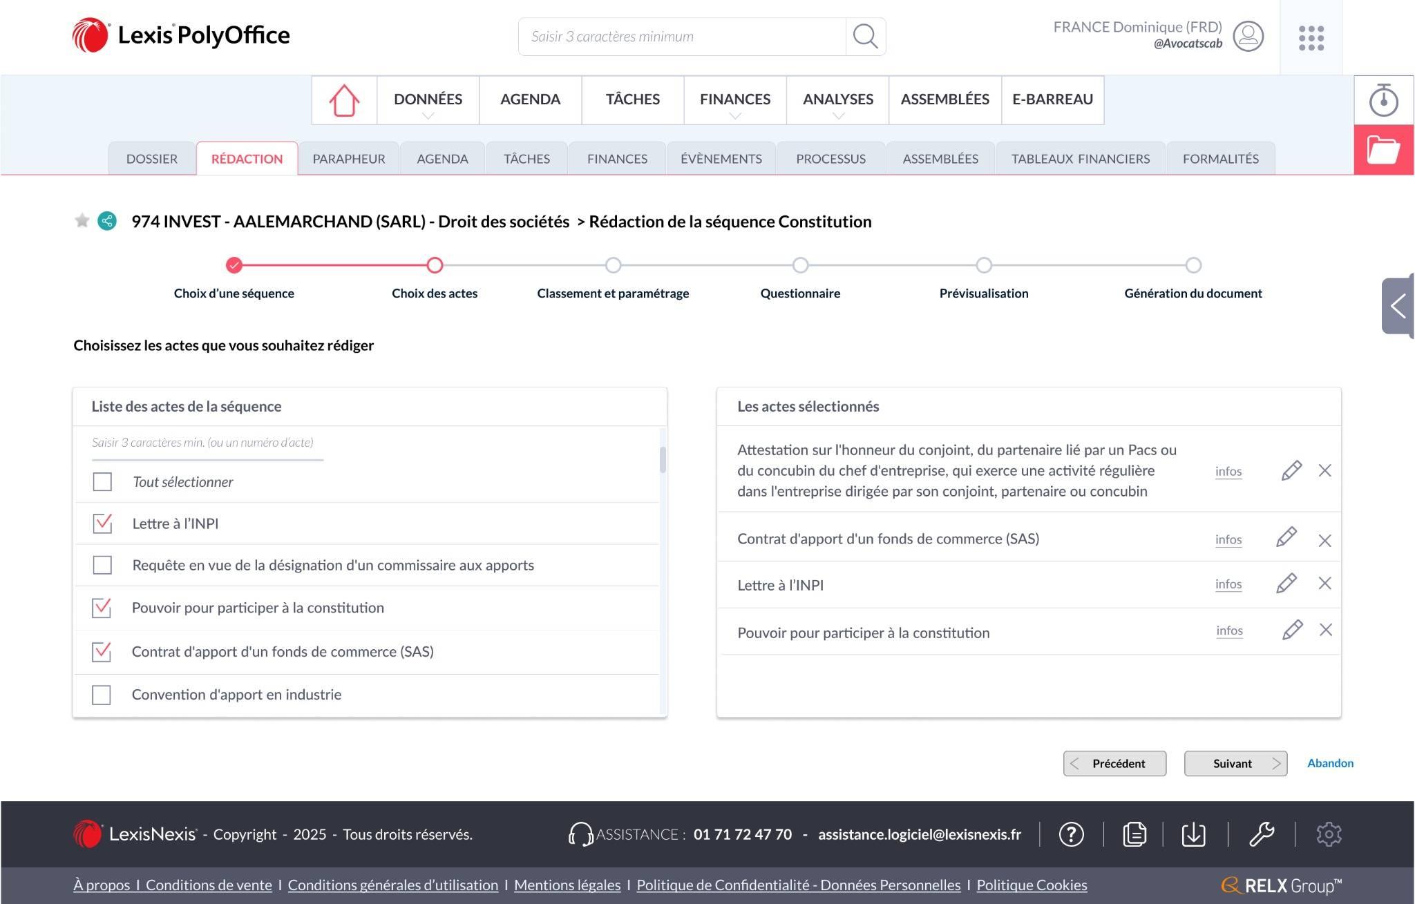Uncheck Pouvoir pour participer à la constitution
This screenshot has height=904, width=1415.
pos(102,608)
